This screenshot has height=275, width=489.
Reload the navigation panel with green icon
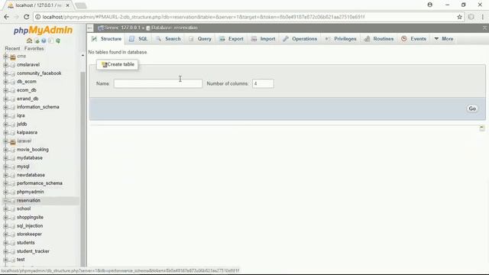[x=58, y=40]
